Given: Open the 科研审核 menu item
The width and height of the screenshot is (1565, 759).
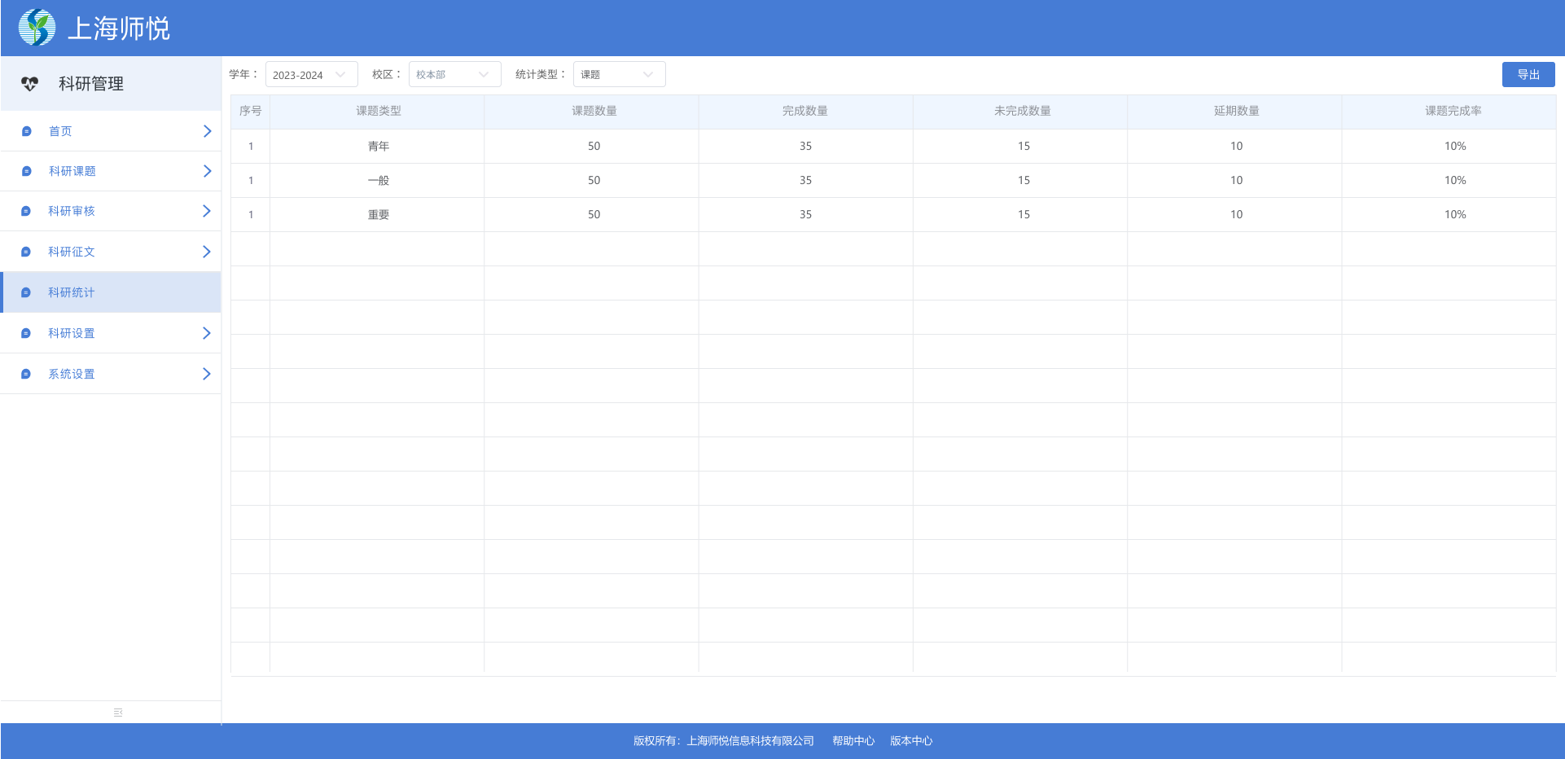Looking at the screenshot, I should (x=72, y=211).
